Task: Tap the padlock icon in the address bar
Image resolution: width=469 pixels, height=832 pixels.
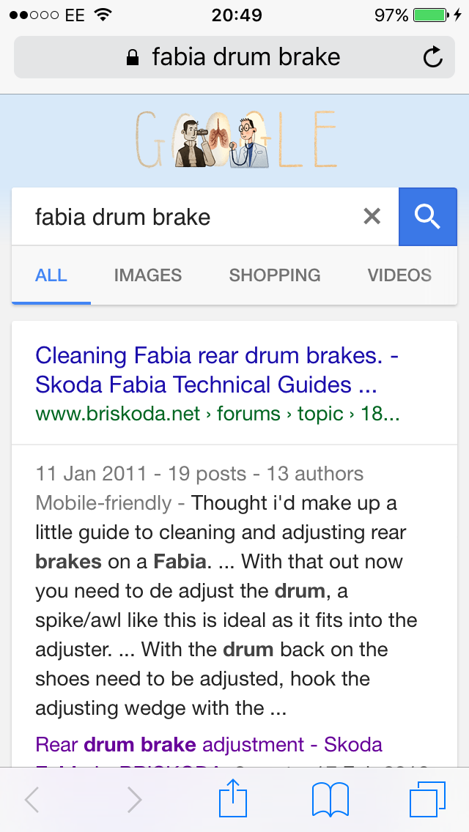Action: [134, 56]
